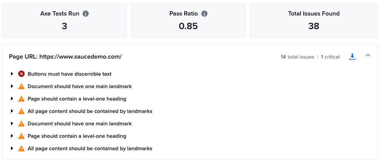Select the Total Issues Found card
This screenshot has width=380, height=163.
pos(313,21)
